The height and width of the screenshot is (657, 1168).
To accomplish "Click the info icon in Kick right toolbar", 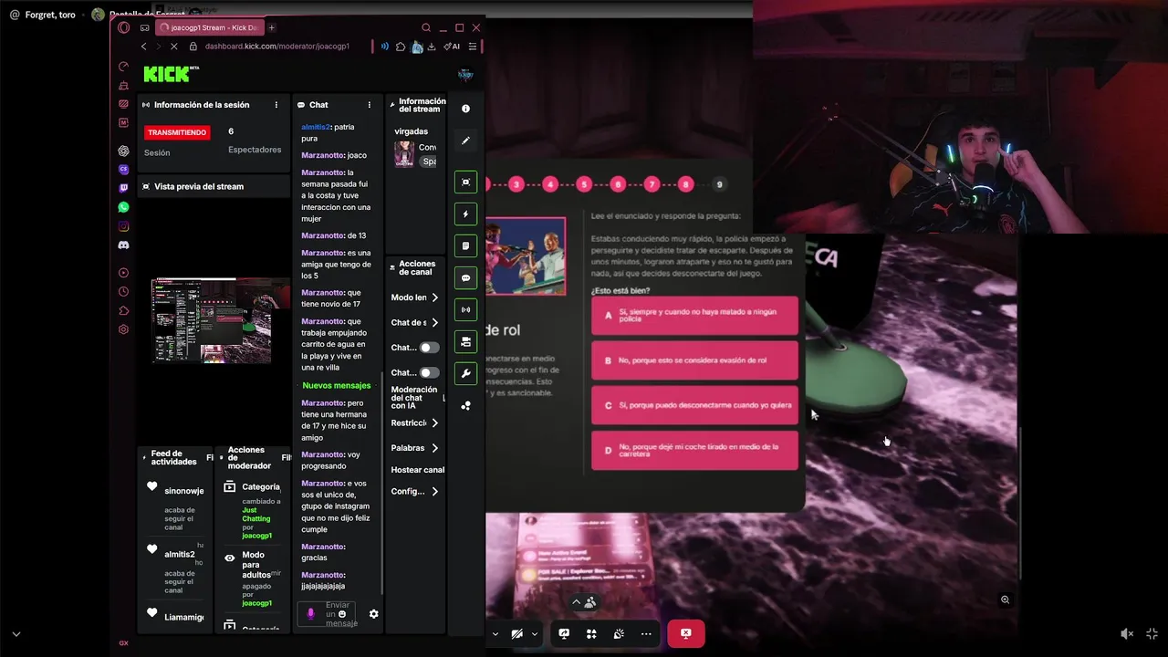I will tap(465, 109).
